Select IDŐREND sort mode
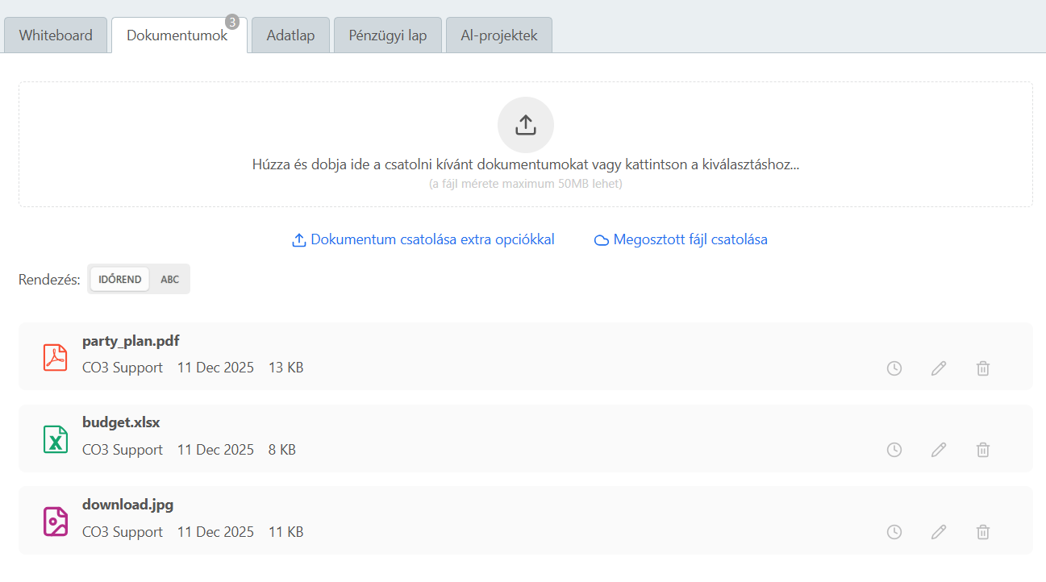 tap(119, 279)
